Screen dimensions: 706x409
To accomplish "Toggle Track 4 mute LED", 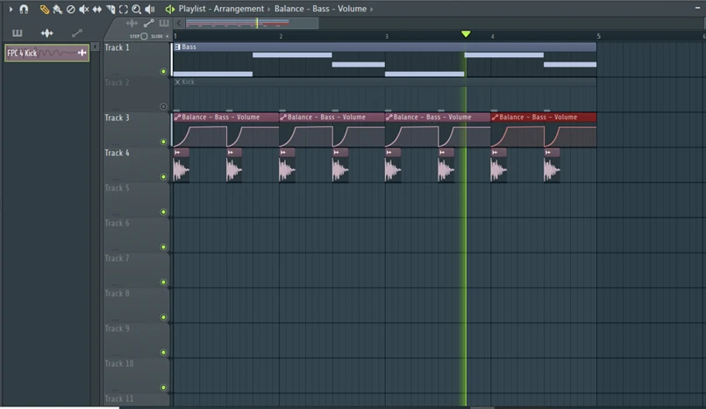I will (x=163, y=176).
